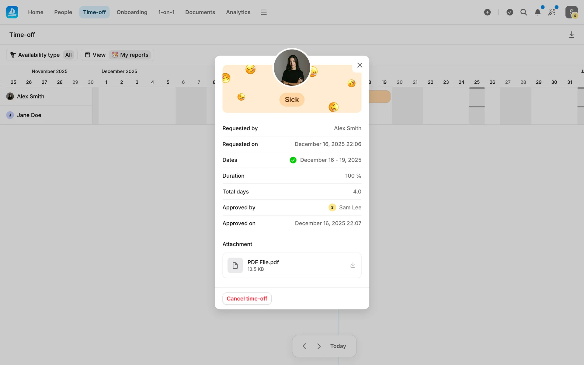Screen dimensions: 584x365
Task: Open the notifications bell
Action: [537, 12]
